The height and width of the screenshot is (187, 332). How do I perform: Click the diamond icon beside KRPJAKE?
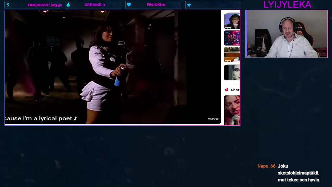point(68,5)
